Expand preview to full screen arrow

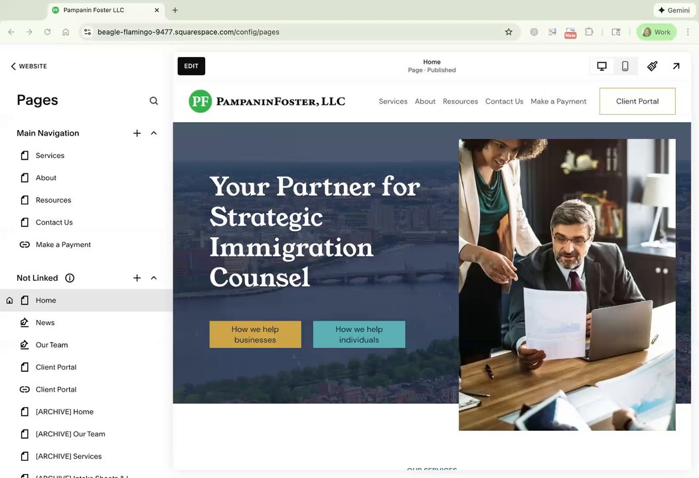click(x=676, y=66)
